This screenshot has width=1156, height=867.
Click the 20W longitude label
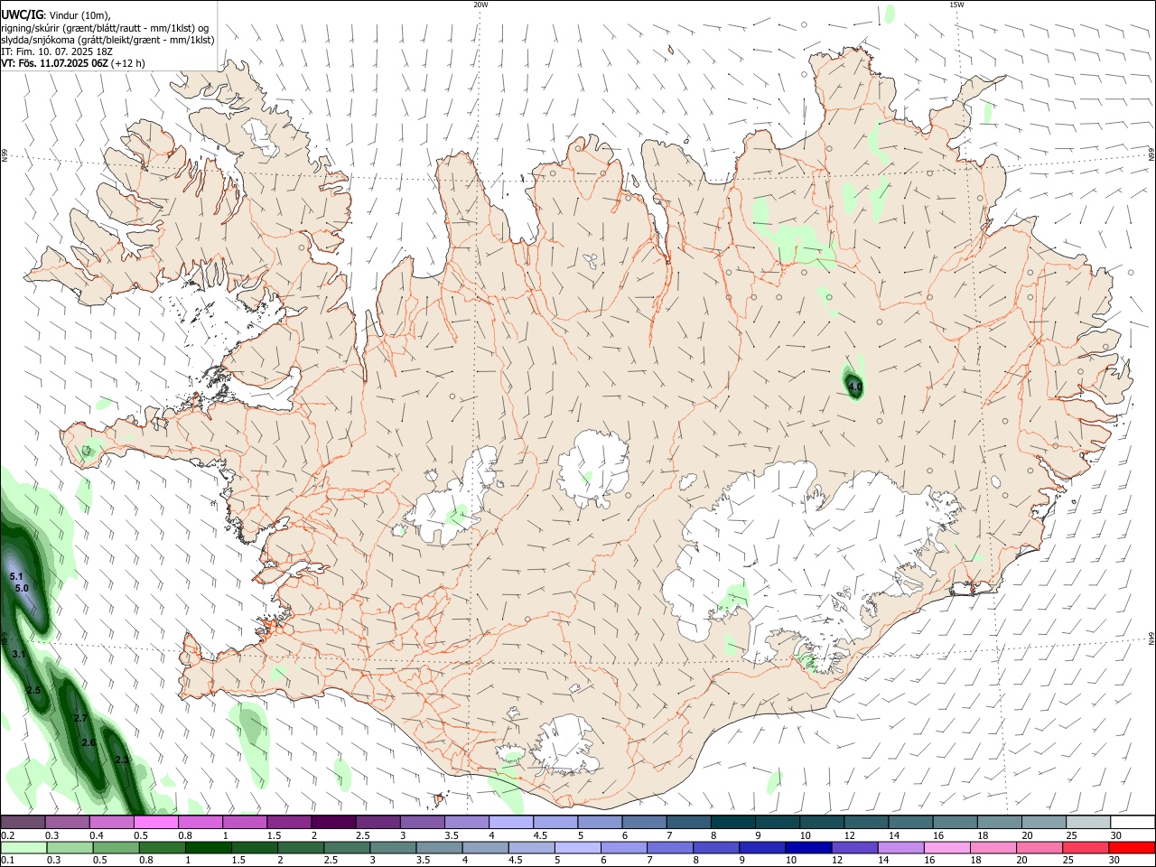pos(480,5)
